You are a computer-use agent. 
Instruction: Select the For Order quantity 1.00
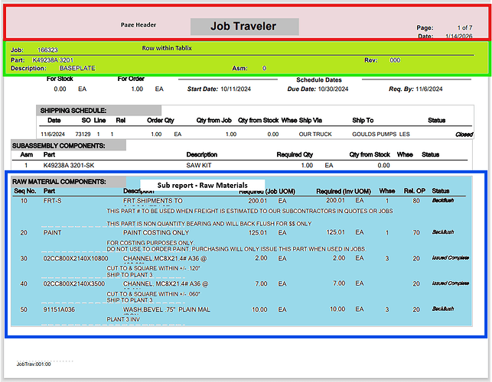pyautogui.click(x=137, y=89)
